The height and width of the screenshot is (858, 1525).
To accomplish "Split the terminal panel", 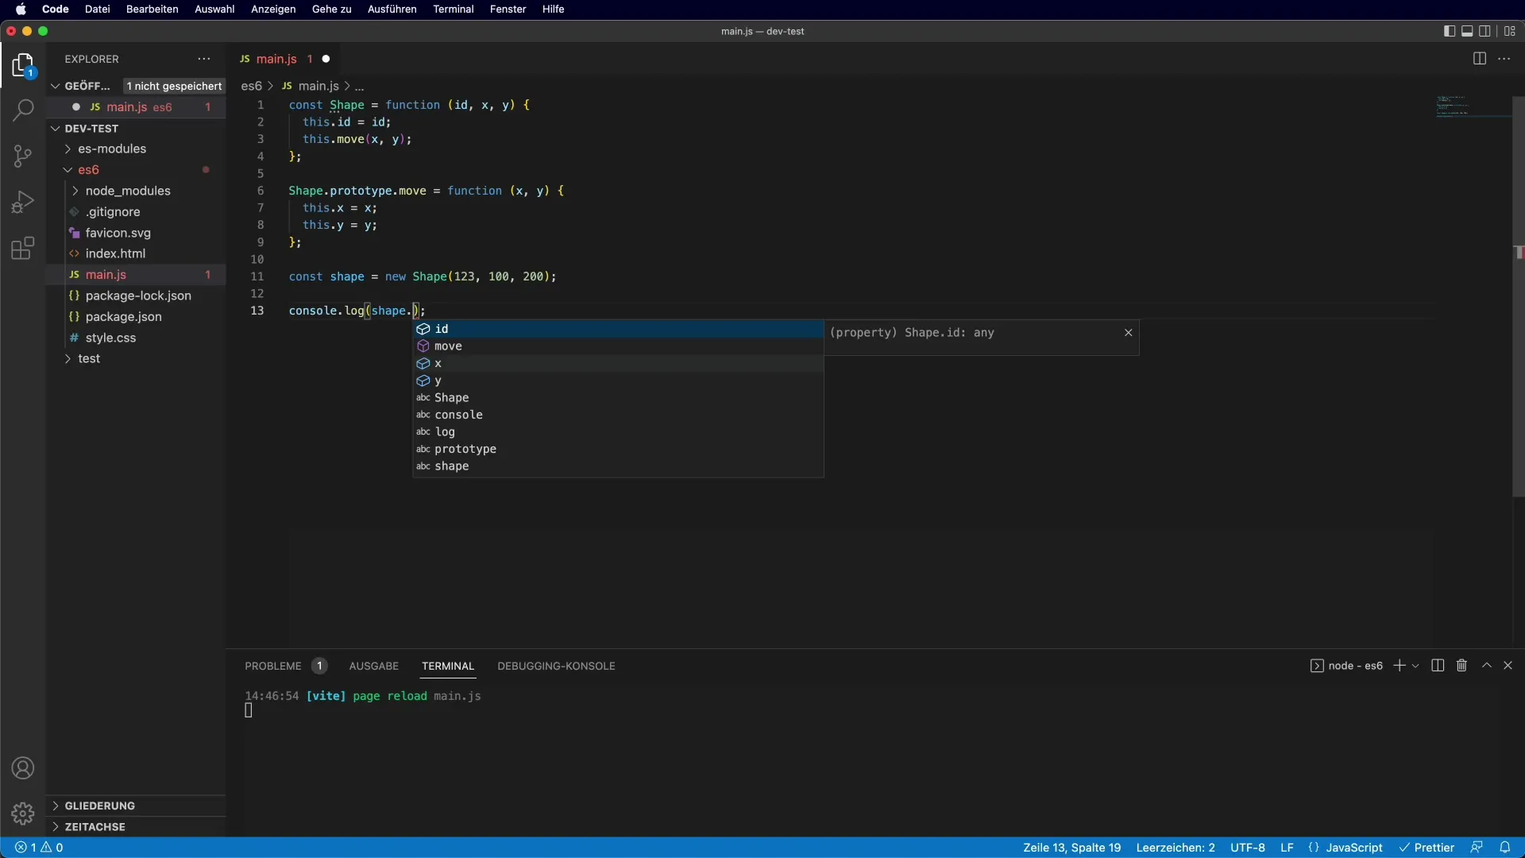I will pyautogui.click(x=1438, y=666).
